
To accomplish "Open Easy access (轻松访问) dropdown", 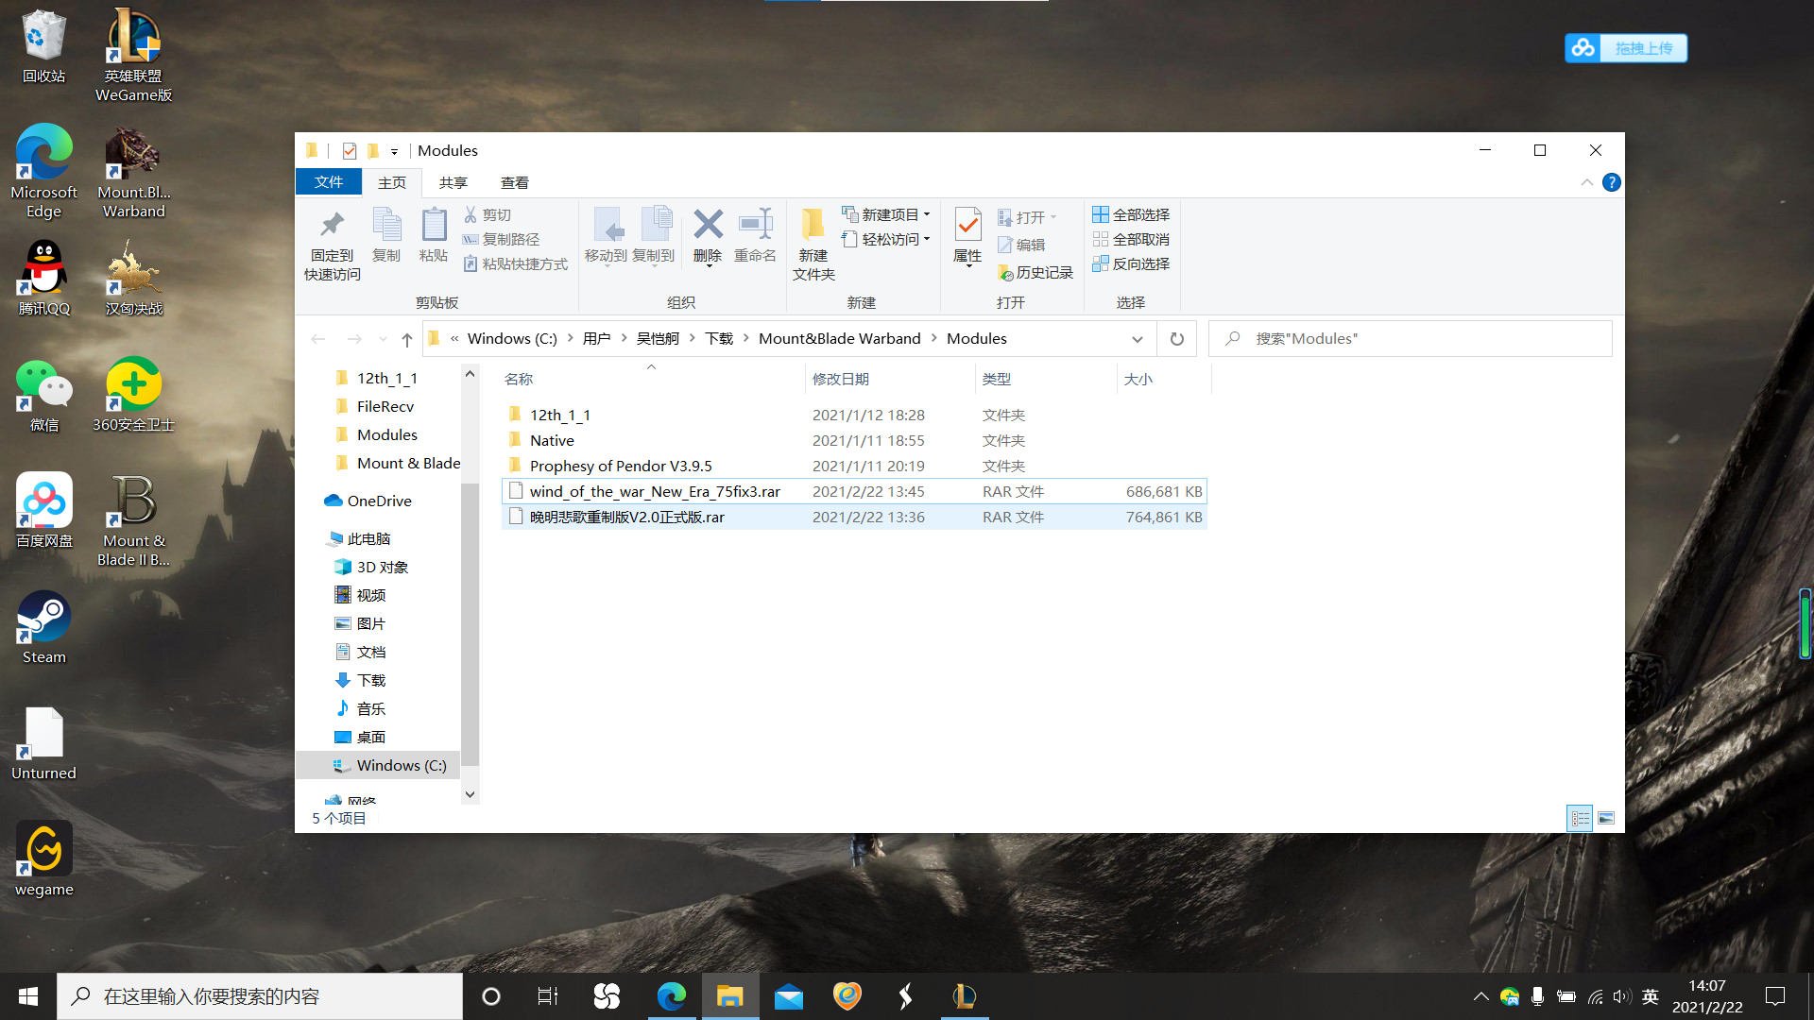I will pos(886,240).
